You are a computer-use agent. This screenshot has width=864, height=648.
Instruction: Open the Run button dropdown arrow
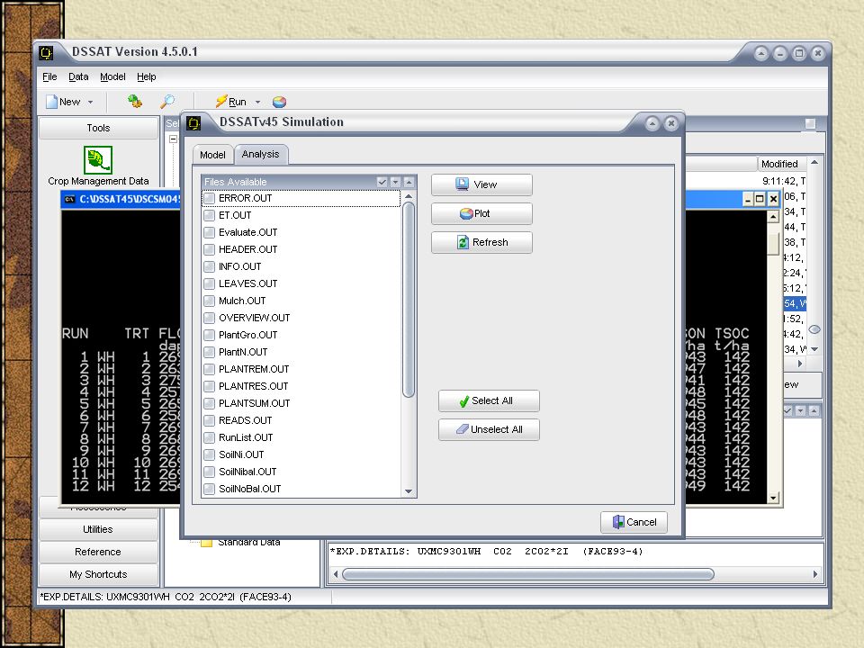pyautogui.click(x=257, y=102)
